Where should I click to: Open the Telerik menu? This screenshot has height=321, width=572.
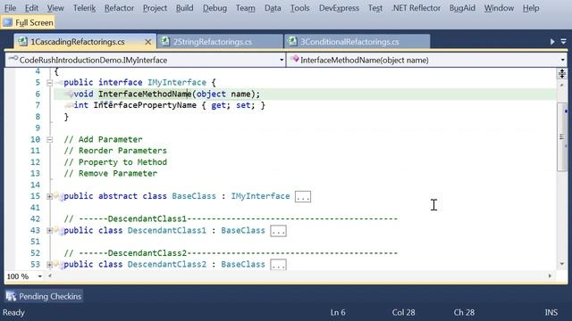click(x=84, y=8)
